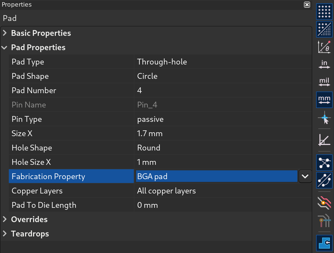Toggle polar coordinates display
Screen dimensions: 334x253
point(324,47)
